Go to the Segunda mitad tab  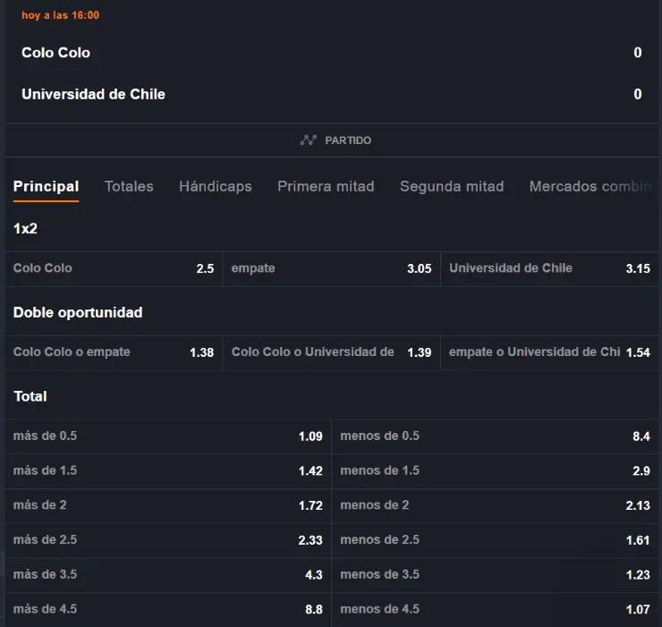pos(452,187)
